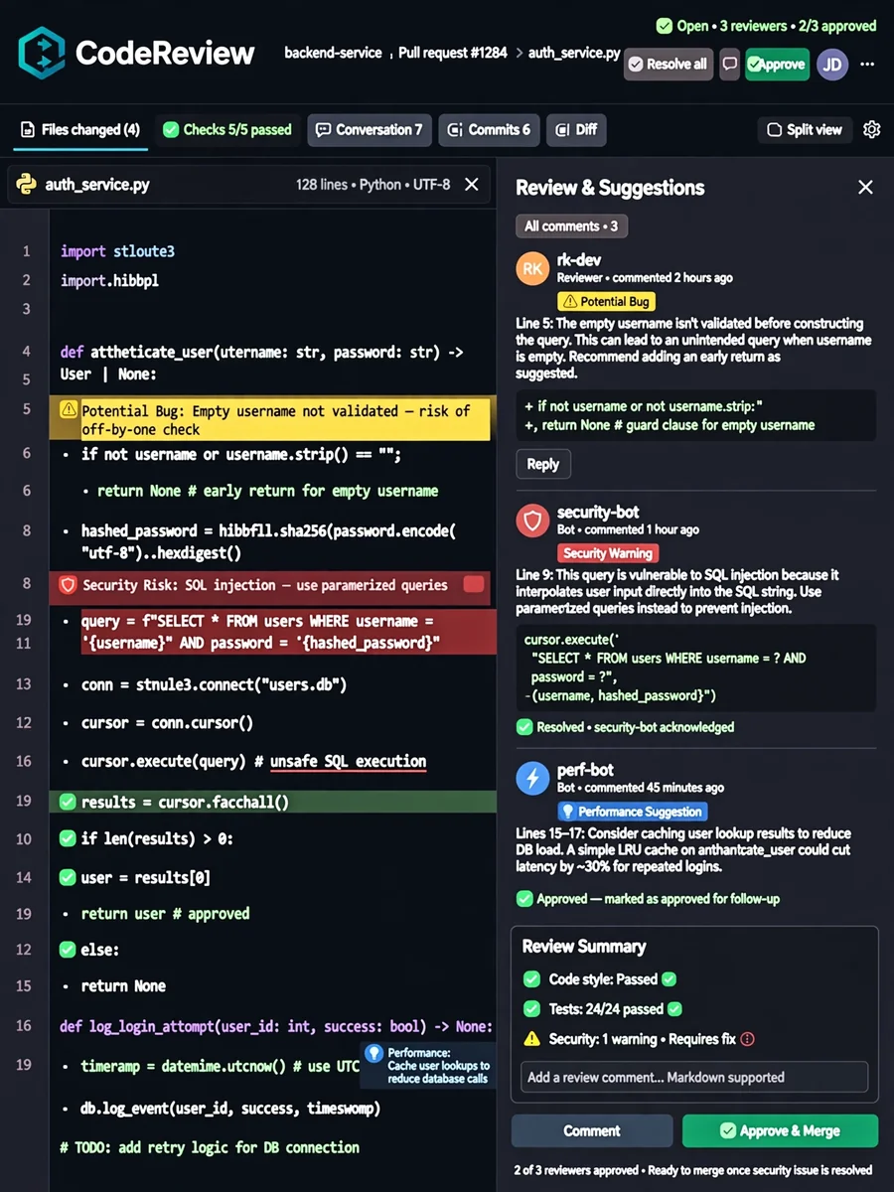Toggle the check on the else: line
894x1192 pixels.
coord(68,950)
